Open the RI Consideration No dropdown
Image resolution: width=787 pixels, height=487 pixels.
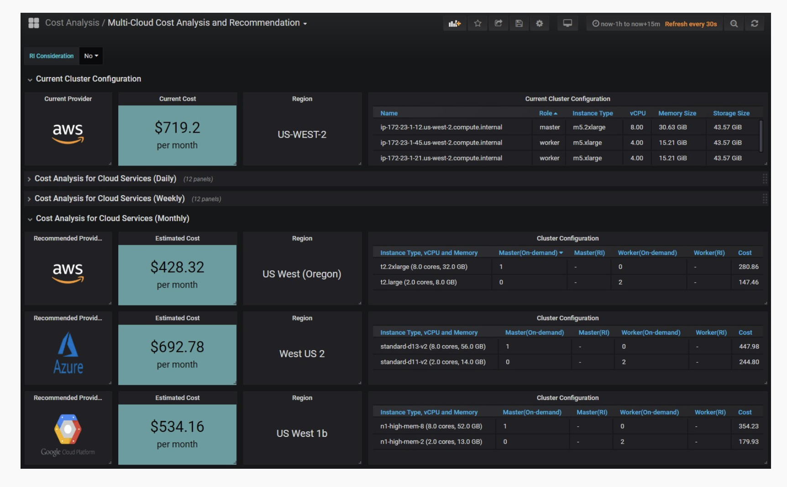click(91, 56)
